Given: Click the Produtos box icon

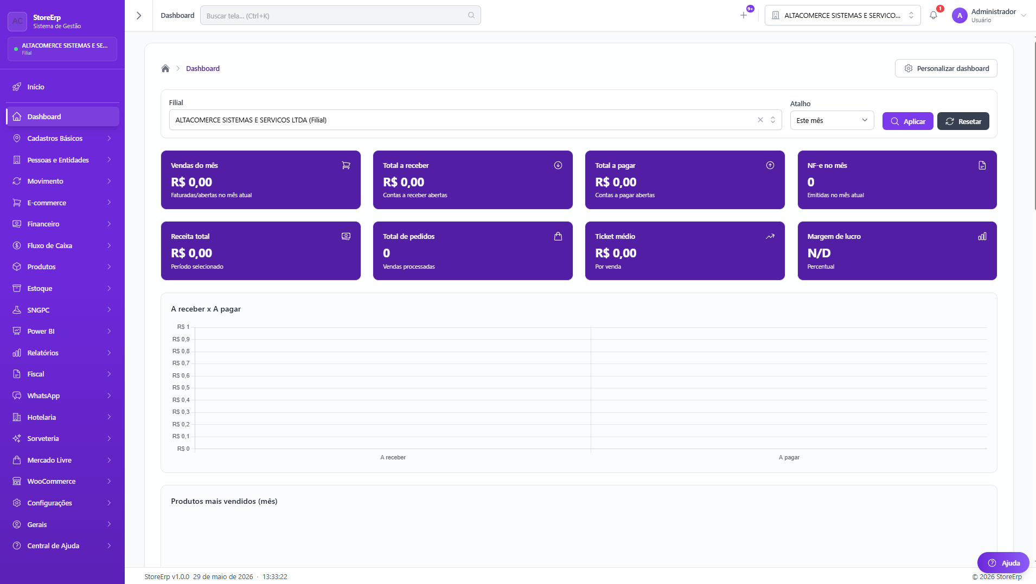Looking at the screenshot, I should coord(17,267).
